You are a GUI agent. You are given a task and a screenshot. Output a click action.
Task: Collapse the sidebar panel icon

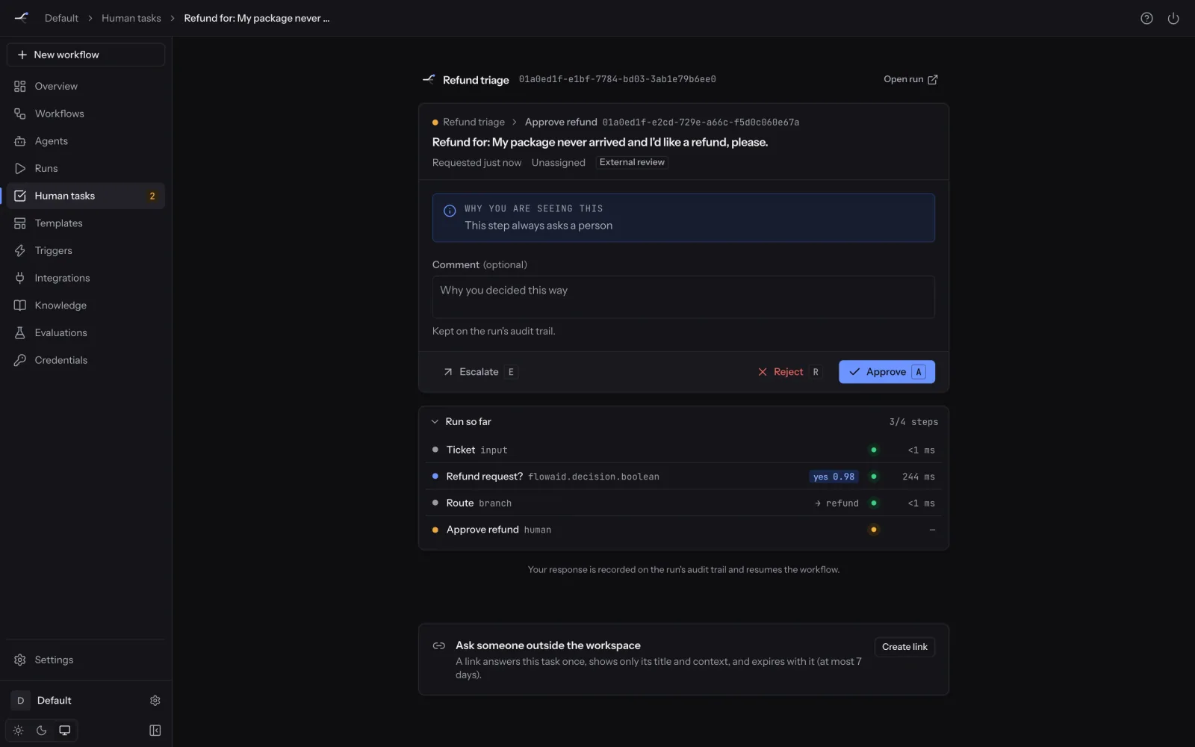point(155,731)
